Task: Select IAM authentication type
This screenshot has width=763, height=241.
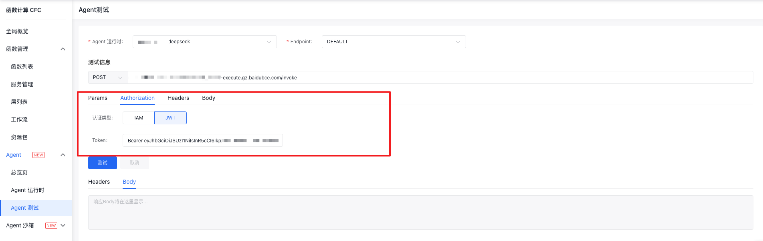Action: pos(139,118)
